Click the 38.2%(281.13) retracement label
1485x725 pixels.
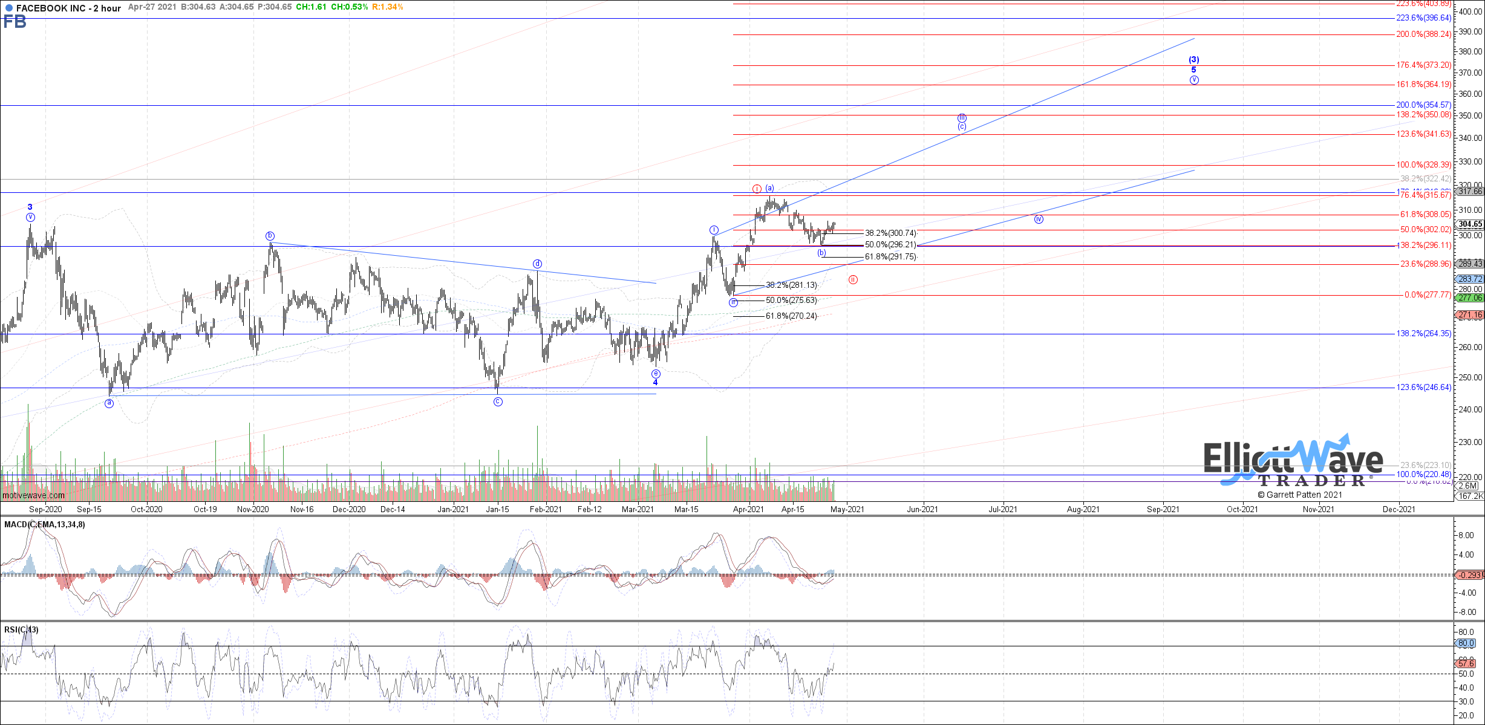click(x=792, y=285)
